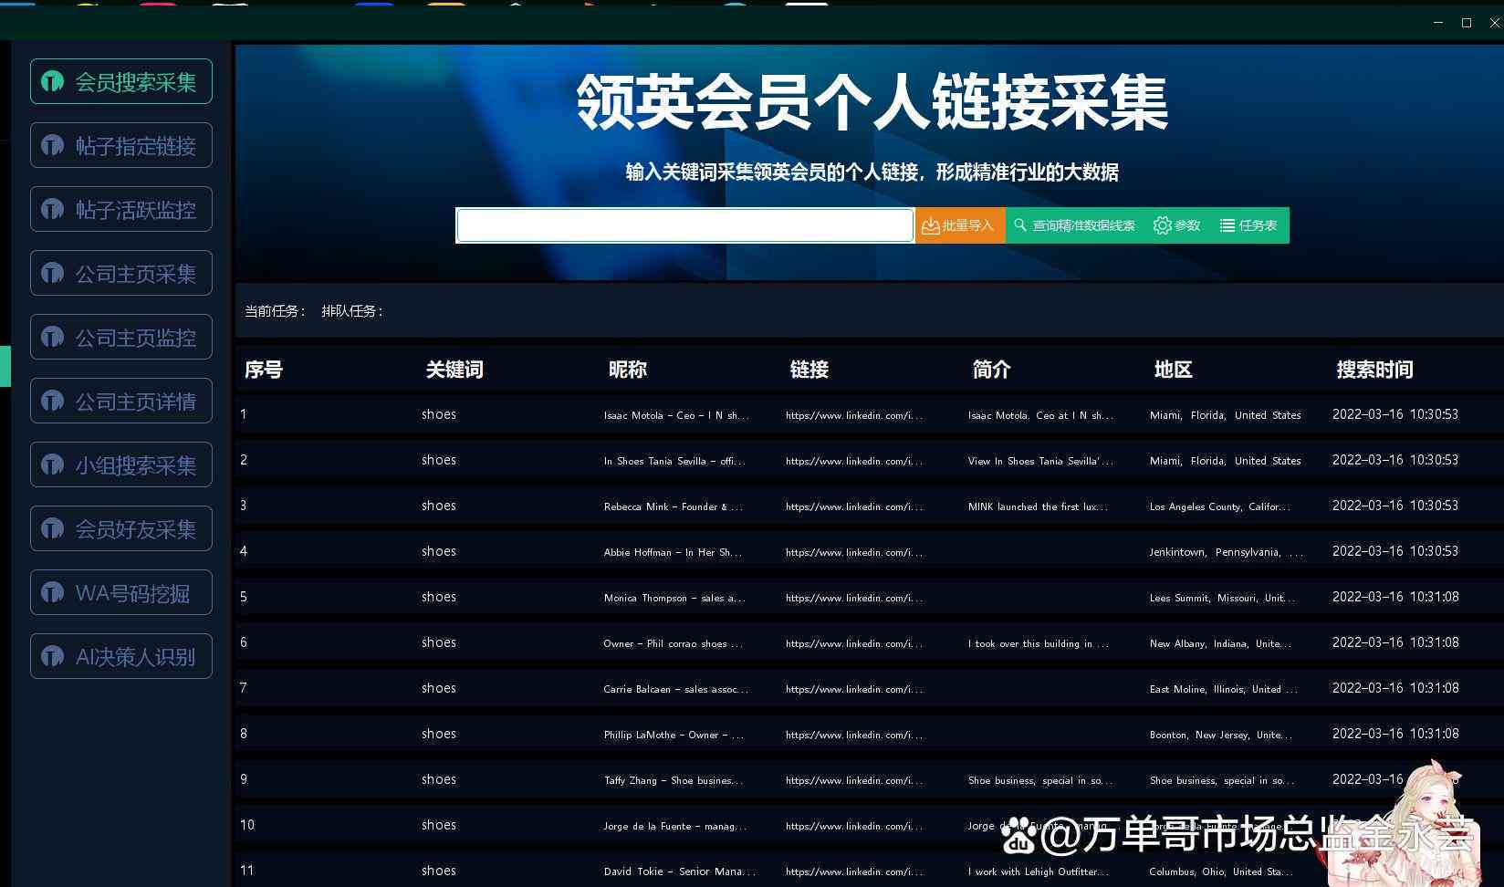Image resolution: width=1504 pixels, height=887 pixels.
Task: Click icon beside AI决策人识别
Action: [x=52, y=657]
